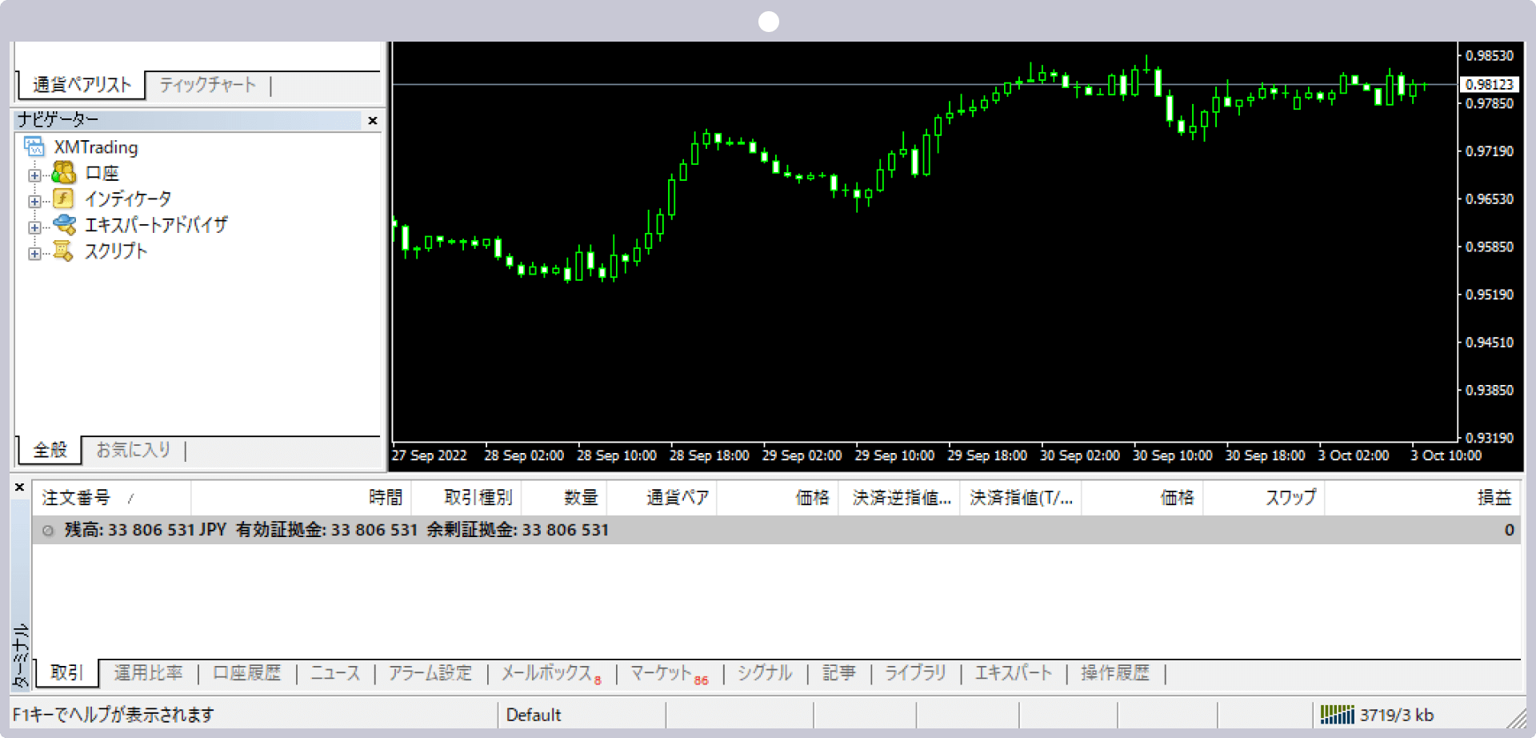
Task: Open the 取引 terminal tab
Action: click(x=66, y=673)
